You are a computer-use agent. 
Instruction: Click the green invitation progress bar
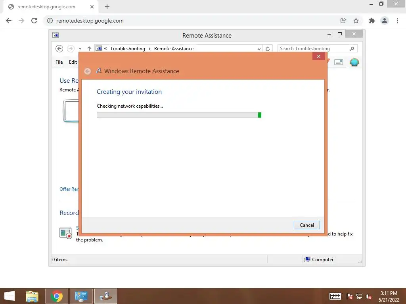coord(179,115)
